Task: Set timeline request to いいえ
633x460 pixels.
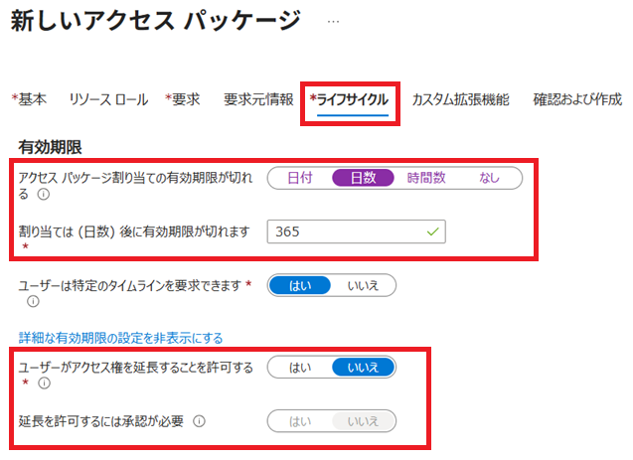Action: 363,286
